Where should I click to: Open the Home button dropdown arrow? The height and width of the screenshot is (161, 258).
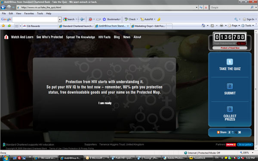click(208, 25)
